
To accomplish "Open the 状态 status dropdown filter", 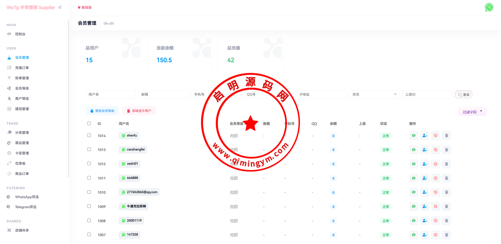I will 374,94.
